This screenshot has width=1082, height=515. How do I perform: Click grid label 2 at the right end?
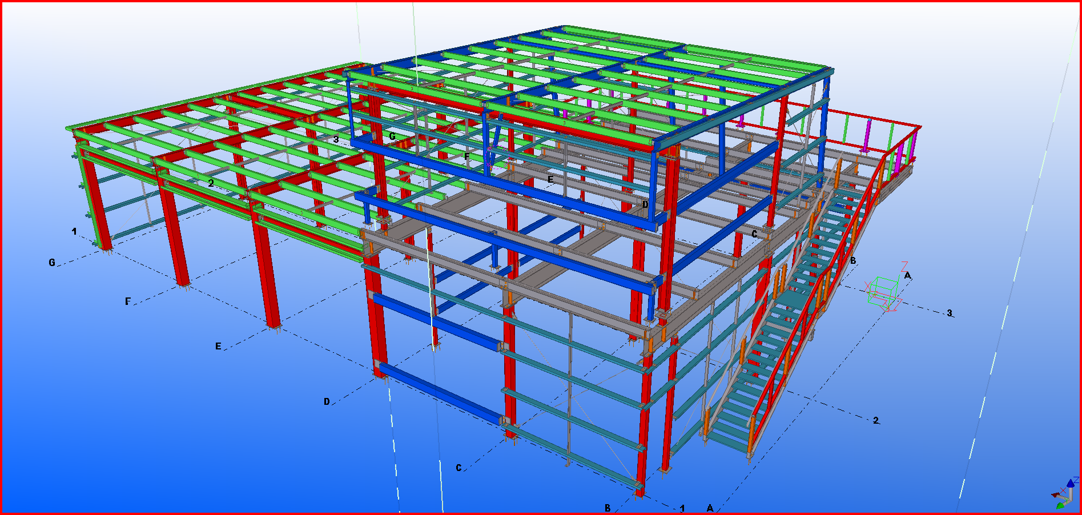pyautogui.click(x=876, y=421)
